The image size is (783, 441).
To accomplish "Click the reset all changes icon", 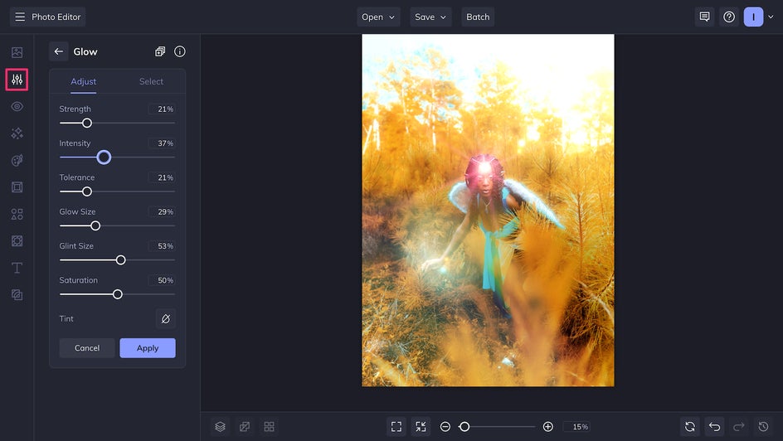I will pos(690,427).
